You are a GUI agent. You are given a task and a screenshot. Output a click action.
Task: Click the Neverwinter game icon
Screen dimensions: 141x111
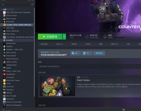point(4,43)
